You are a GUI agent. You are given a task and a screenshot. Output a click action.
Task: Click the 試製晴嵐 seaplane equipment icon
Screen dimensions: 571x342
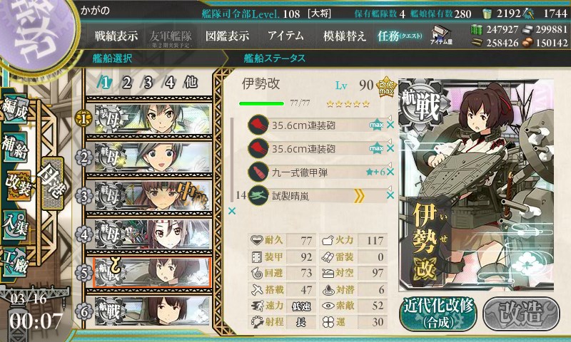[258, 195]
